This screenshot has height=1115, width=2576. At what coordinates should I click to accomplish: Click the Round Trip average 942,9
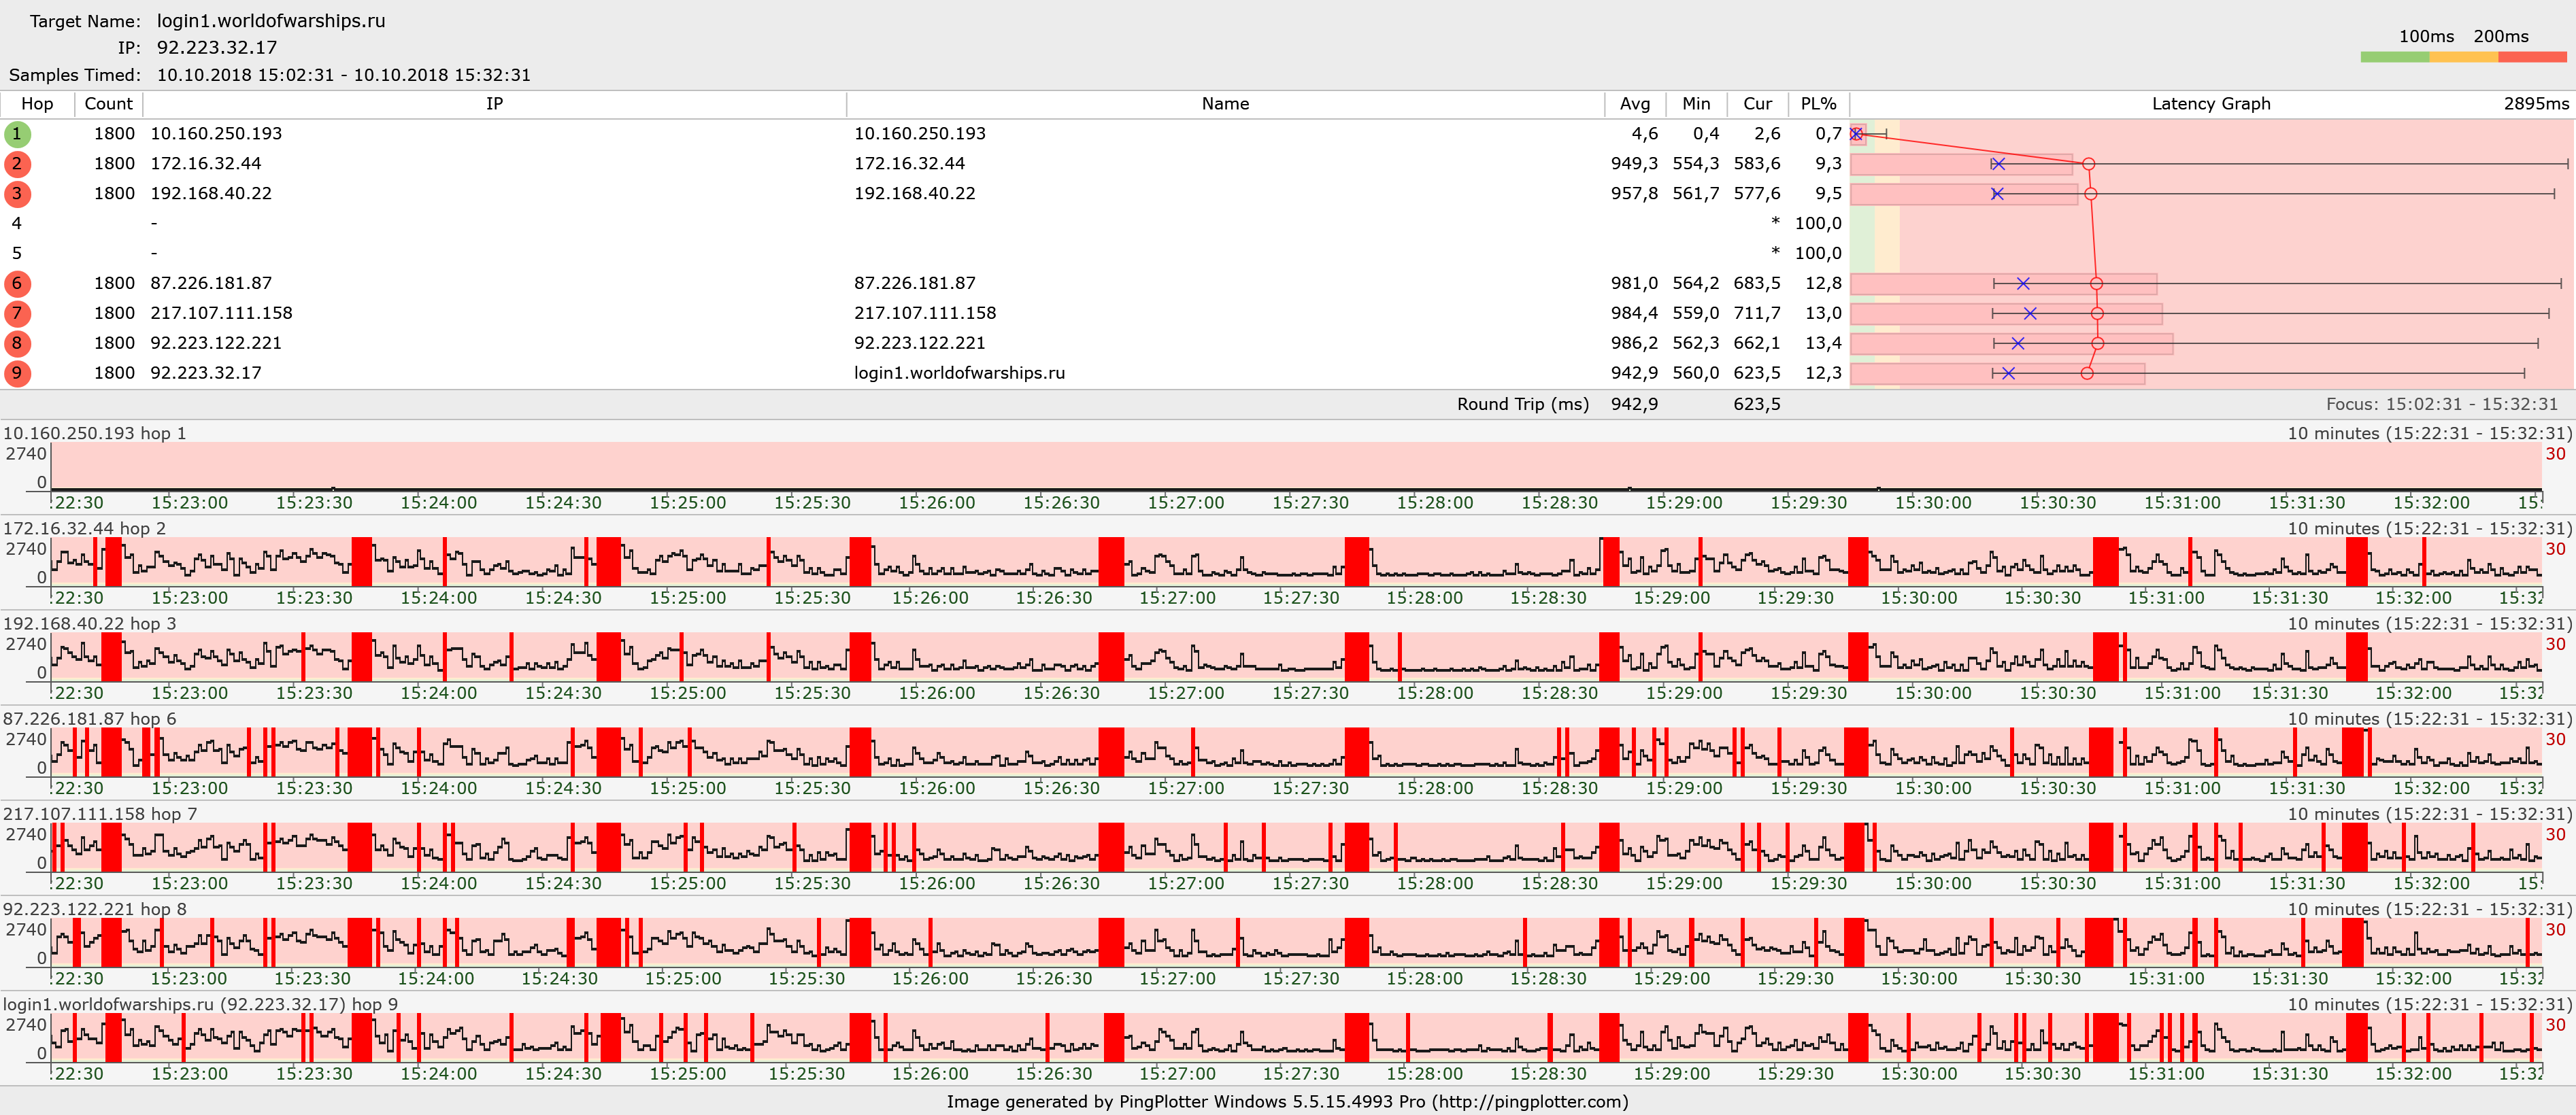pyautogui.click(x=1634, y=405)
